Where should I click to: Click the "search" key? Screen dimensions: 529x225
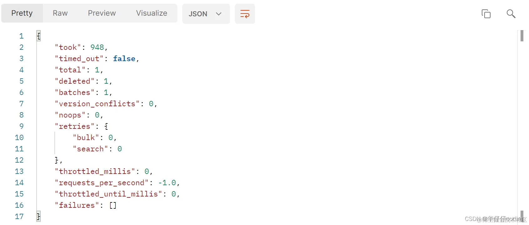[x=91, y=149]
